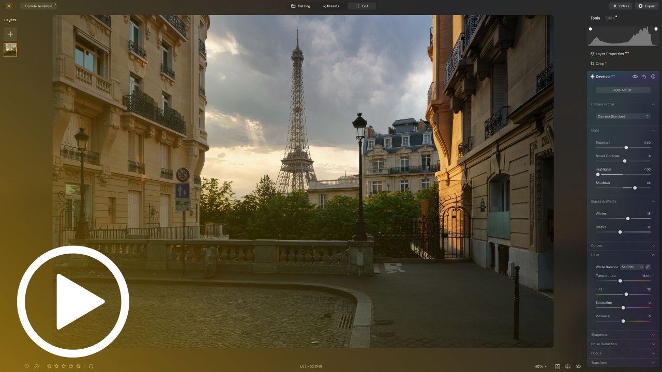Screen dimensions: 662x372
Task: Click the Export button
Action: coord(647,6)
